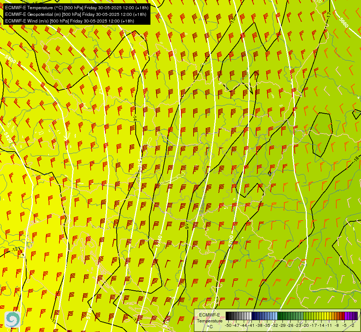This screenshot has height=332, width=361.
Task: Click the light blue -32 swatch in color scale
Action: (276, 316)
